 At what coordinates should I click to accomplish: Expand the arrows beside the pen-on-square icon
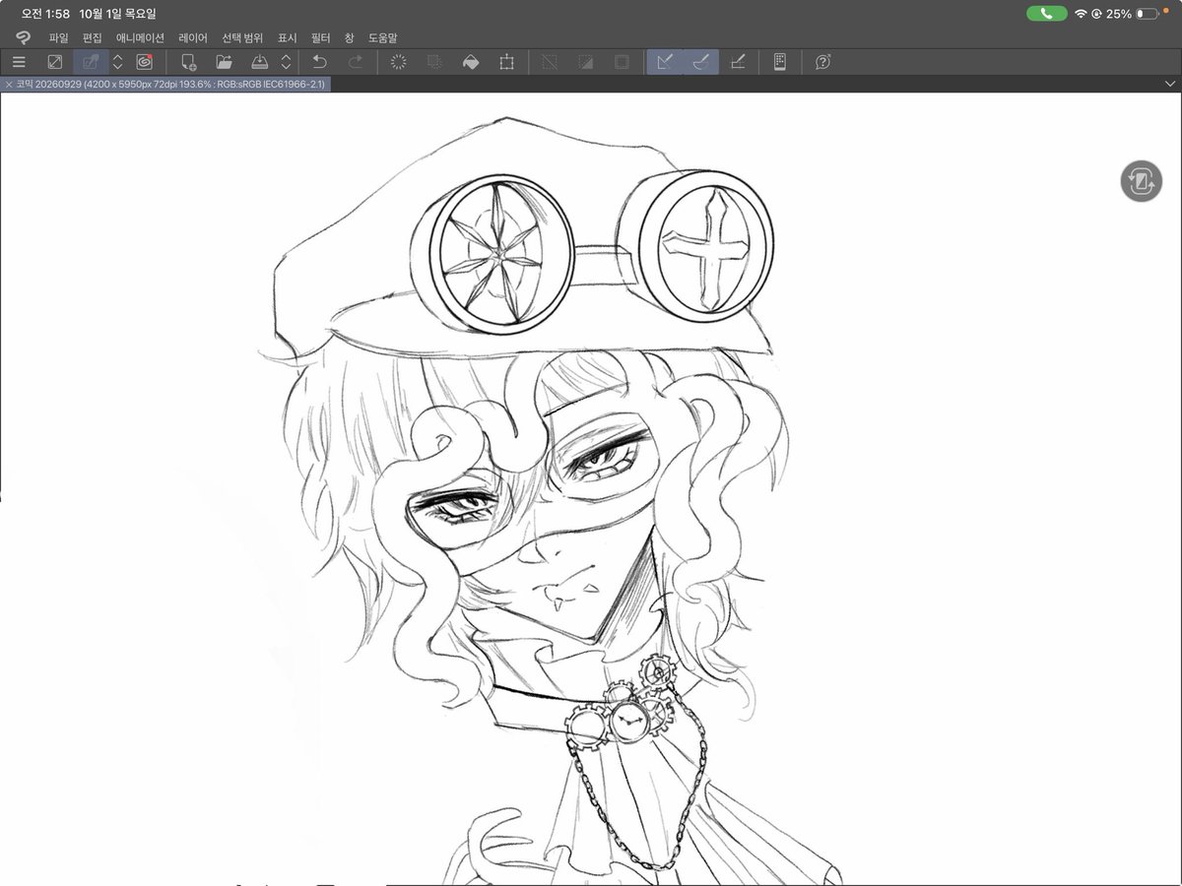pos(118,62)
